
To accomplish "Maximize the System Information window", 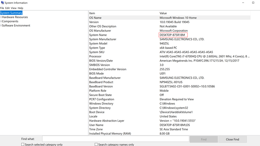I will (253, 3).
